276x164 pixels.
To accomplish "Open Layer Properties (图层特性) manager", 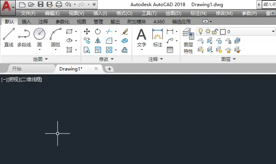I will (188, 41).
